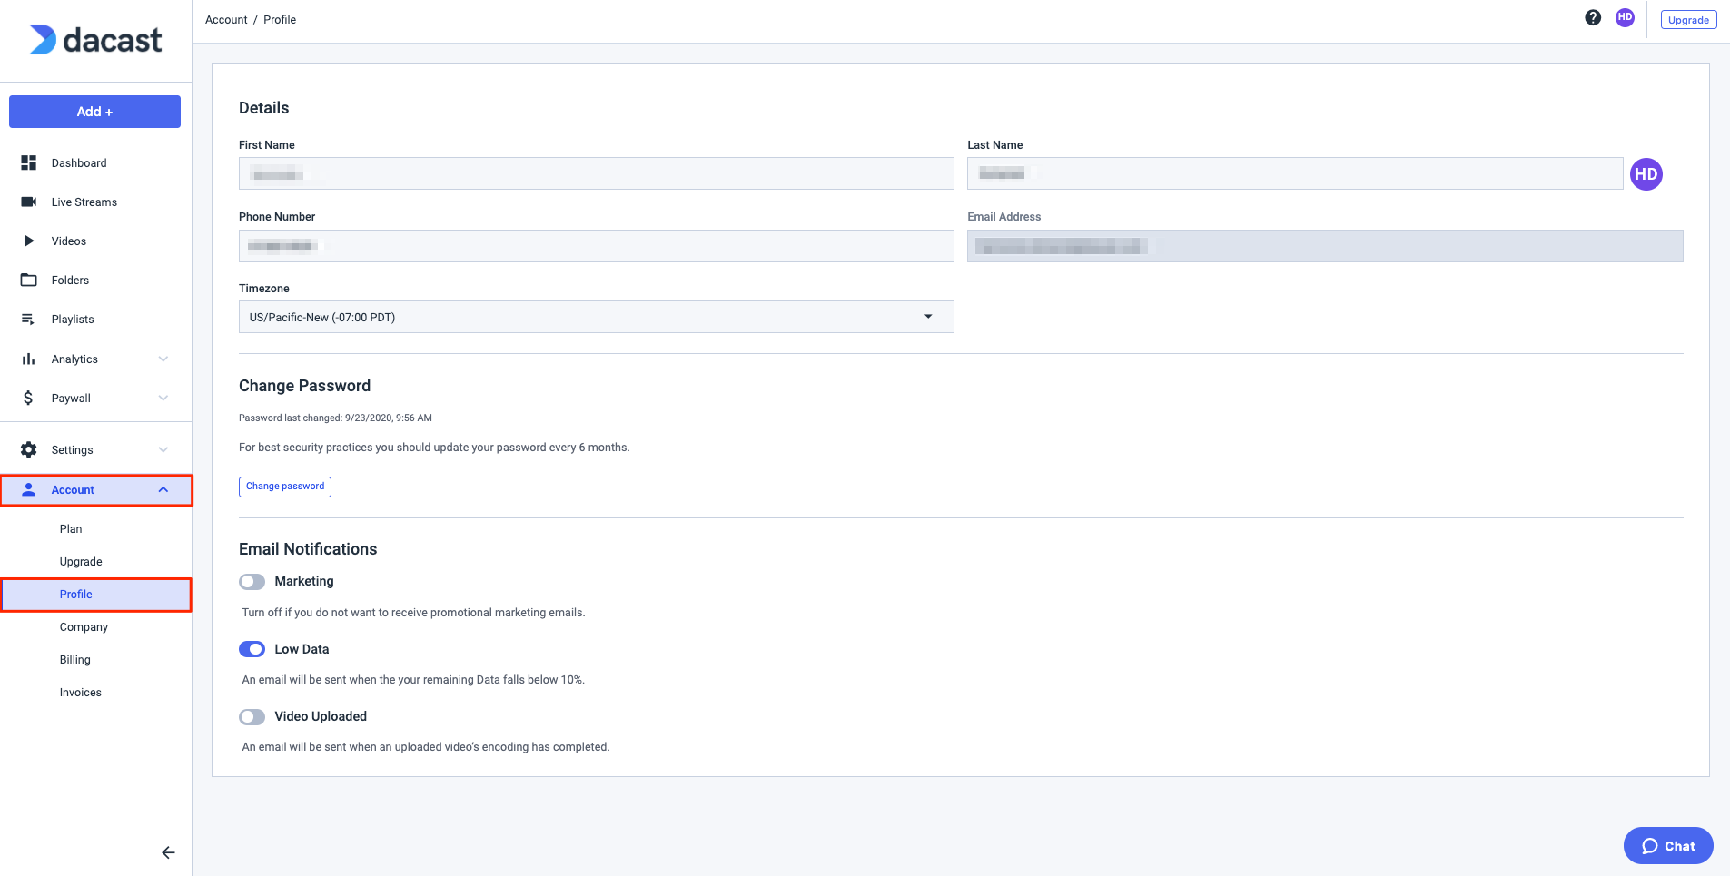Image resolution: width=1730 pixels, height=876 pixels.
Task: Click the Email Notifications heading
Action: (x=308, y=549)
